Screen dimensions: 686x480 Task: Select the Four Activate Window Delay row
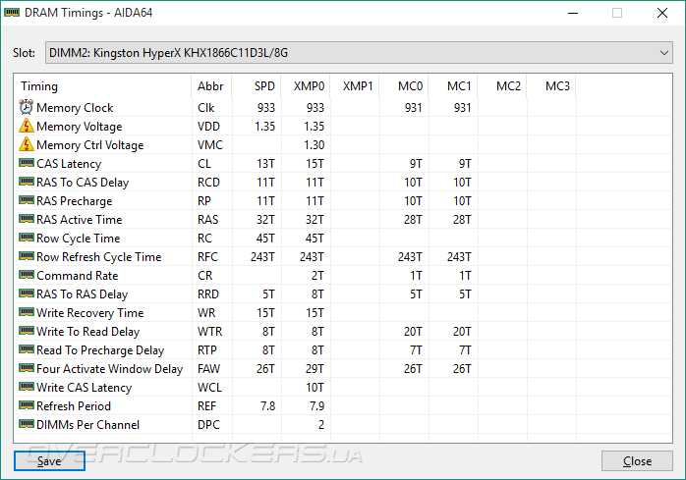click(x=109, y=369)
